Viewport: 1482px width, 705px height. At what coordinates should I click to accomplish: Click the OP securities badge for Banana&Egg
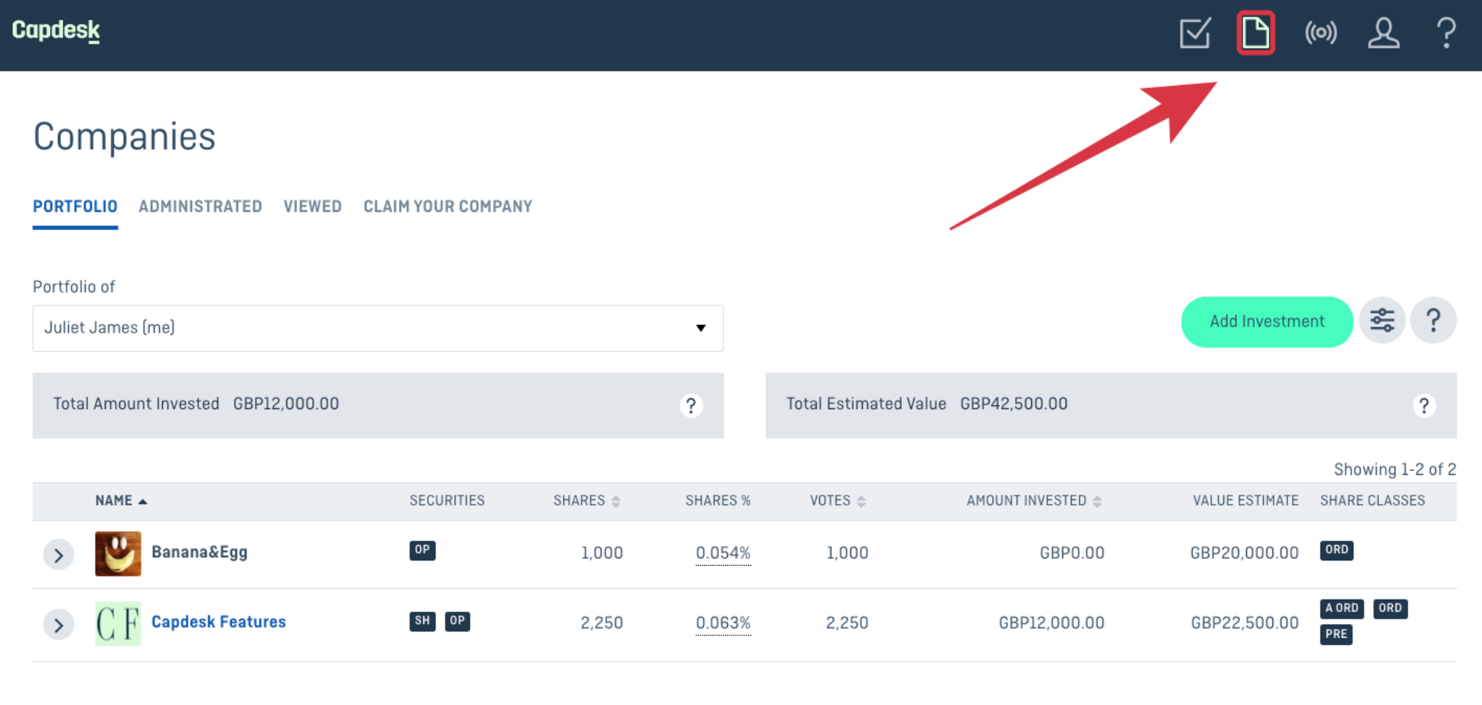point(423,551)
